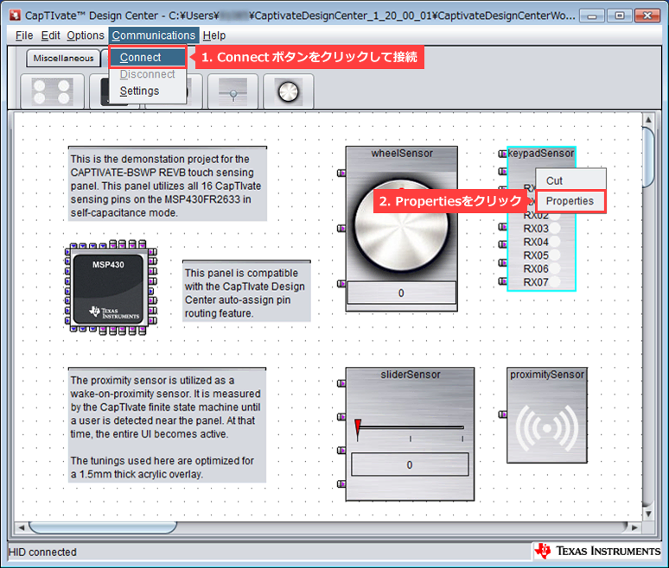Switch to the Miscellaneous tab
Screen dimensions: 669x568
tap(64, 59)
